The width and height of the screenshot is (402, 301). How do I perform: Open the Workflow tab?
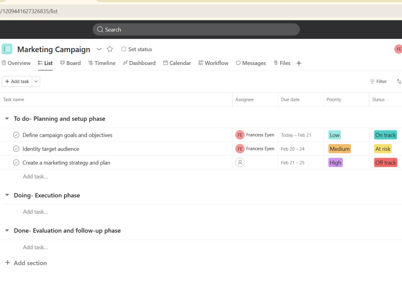coord(213,63)
